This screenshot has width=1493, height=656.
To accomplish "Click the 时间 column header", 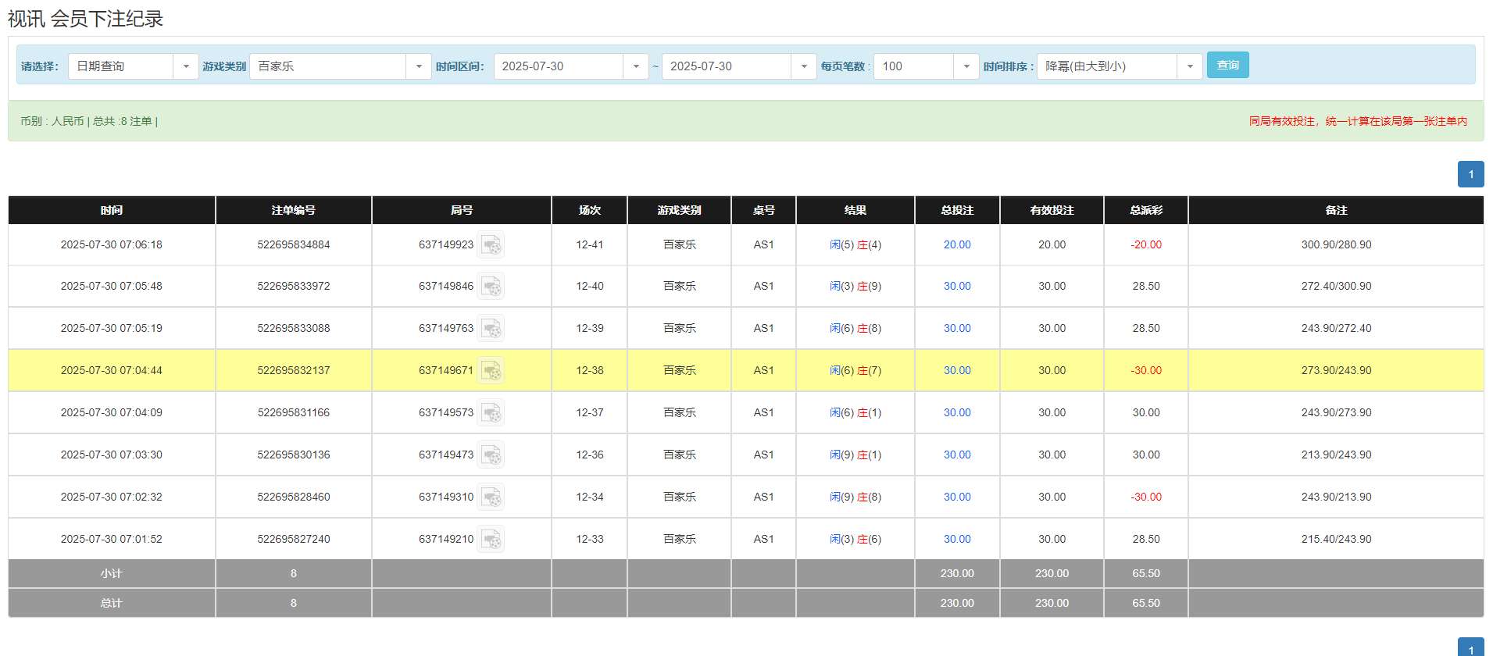I will point(112,210).
